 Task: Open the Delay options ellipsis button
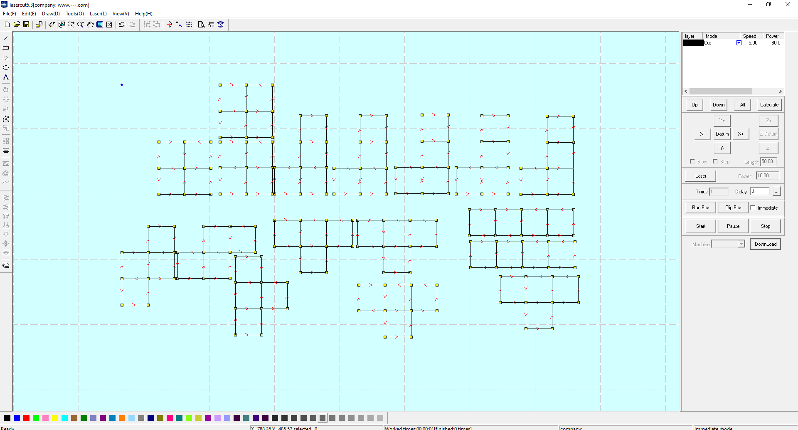pos(776,191)
